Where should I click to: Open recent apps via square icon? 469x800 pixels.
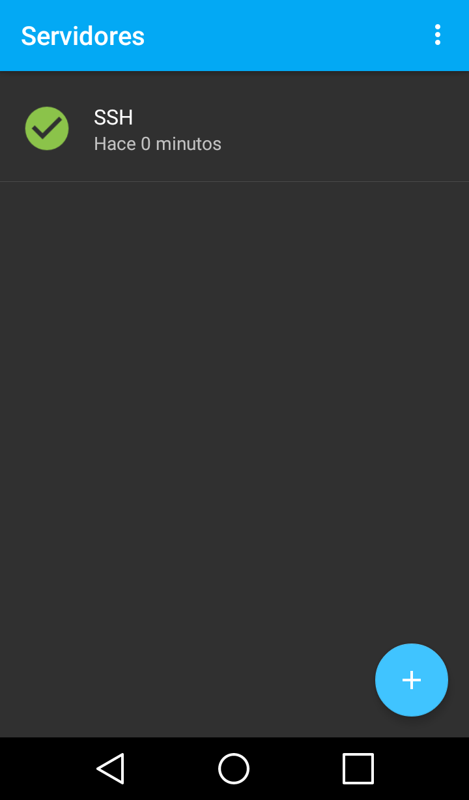pyautogui.click(x=358, y=769)
